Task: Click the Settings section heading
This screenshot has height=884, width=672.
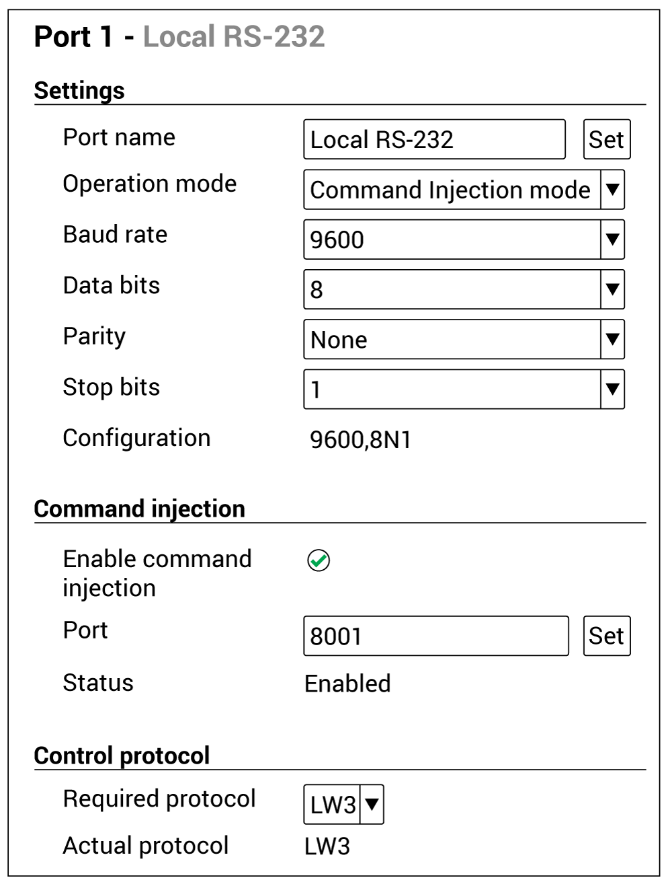Action: click(x=79, y=91)
